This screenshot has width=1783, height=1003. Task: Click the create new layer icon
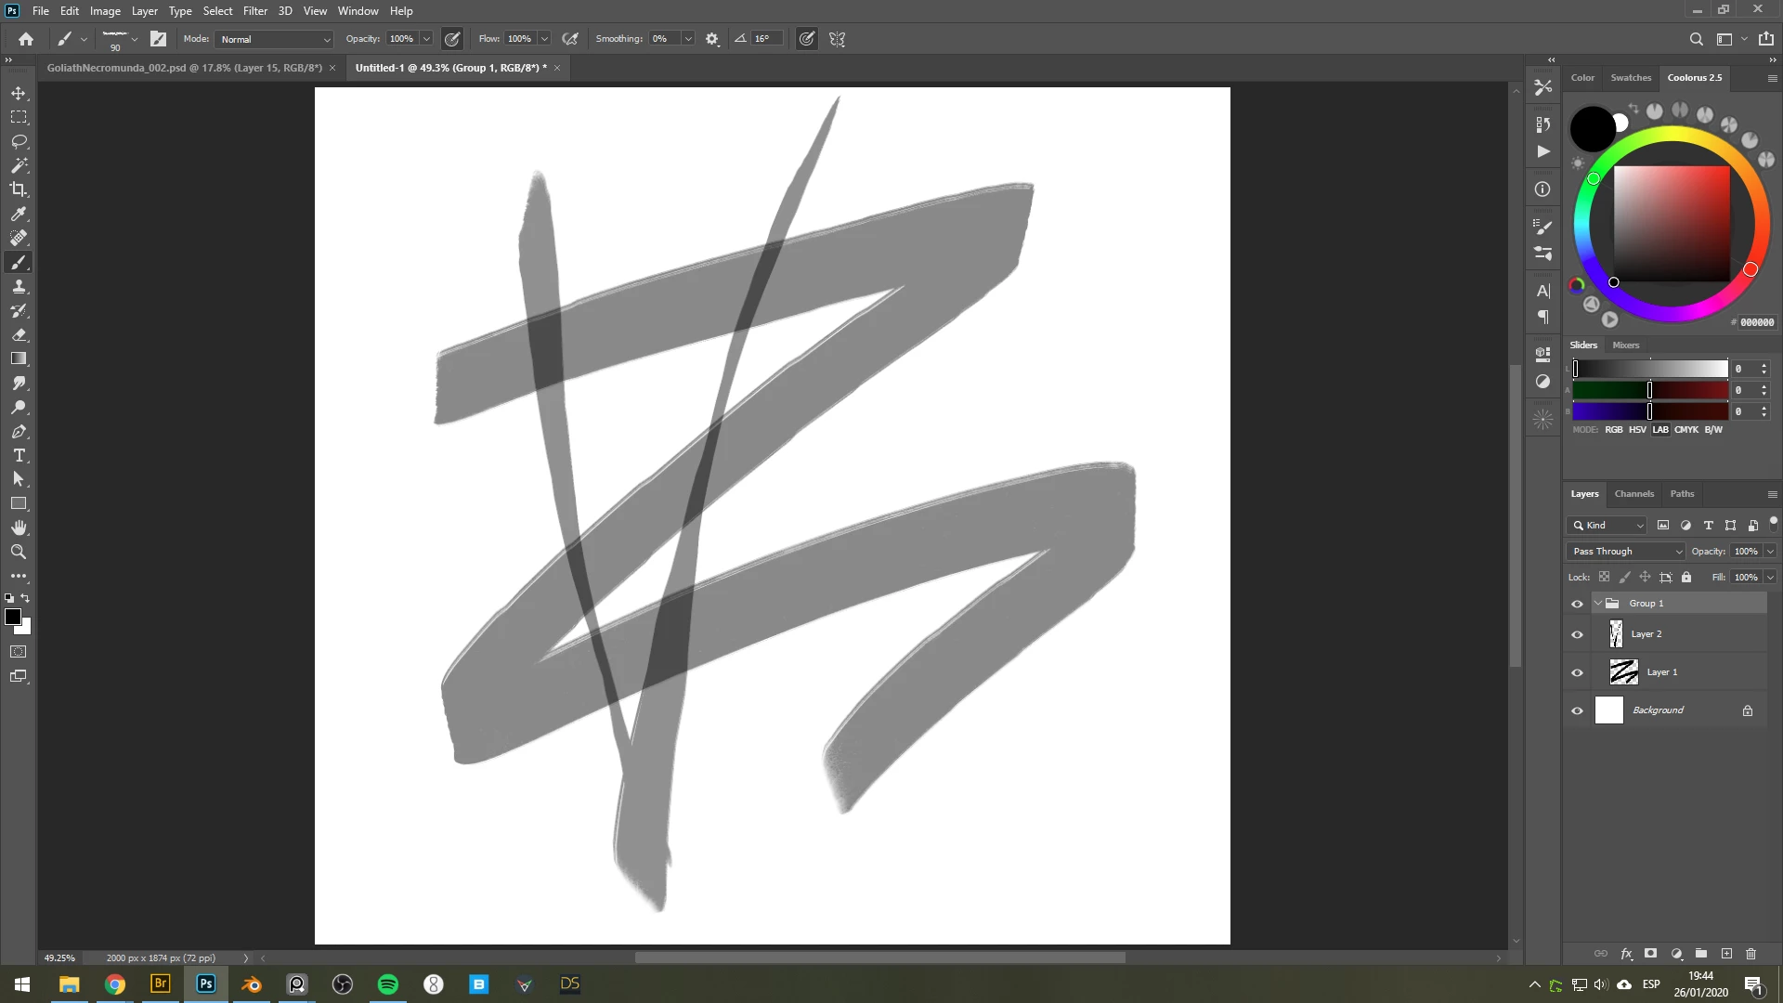pyautogui.click(x=1726, y=954)
